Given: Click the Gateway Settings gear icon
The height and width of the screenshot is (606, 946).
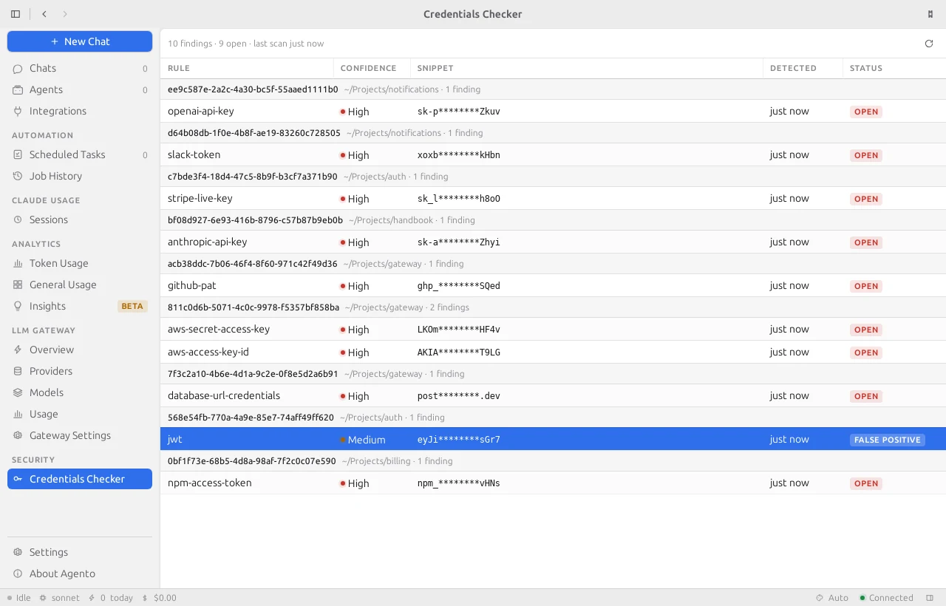Looking at the screenshot, I should point(18,435).
